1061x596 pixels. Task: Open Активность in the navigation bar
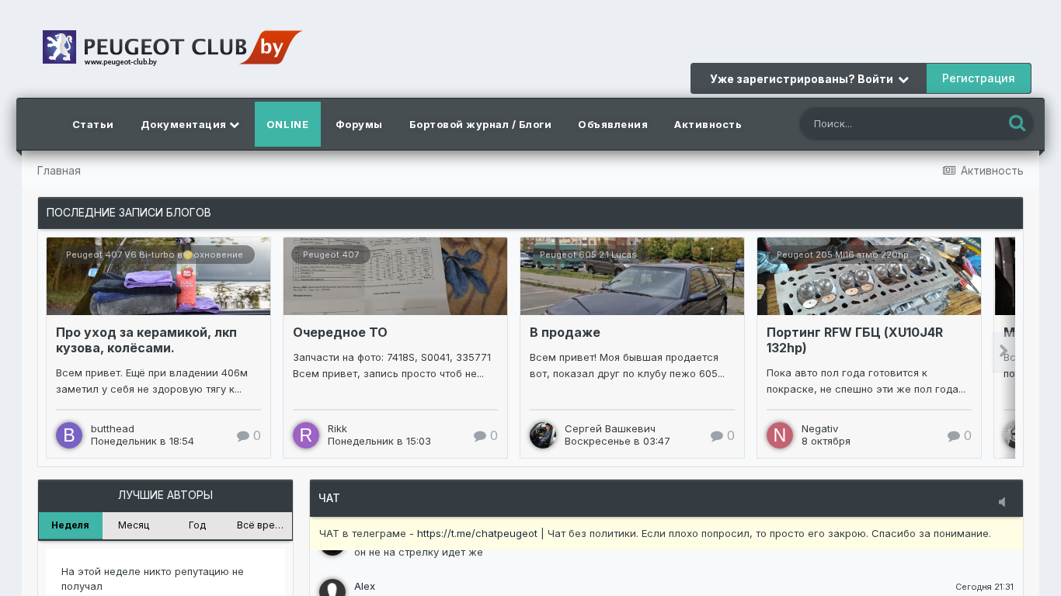[x=708, y=124]
